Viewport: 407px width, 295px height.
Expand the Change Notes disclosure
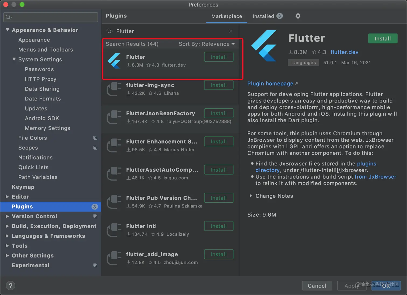click(x=251, y=196)
